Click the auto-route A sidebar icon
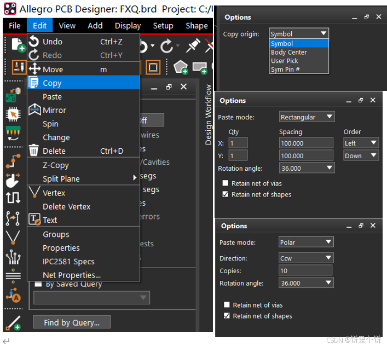 [14, 295]
